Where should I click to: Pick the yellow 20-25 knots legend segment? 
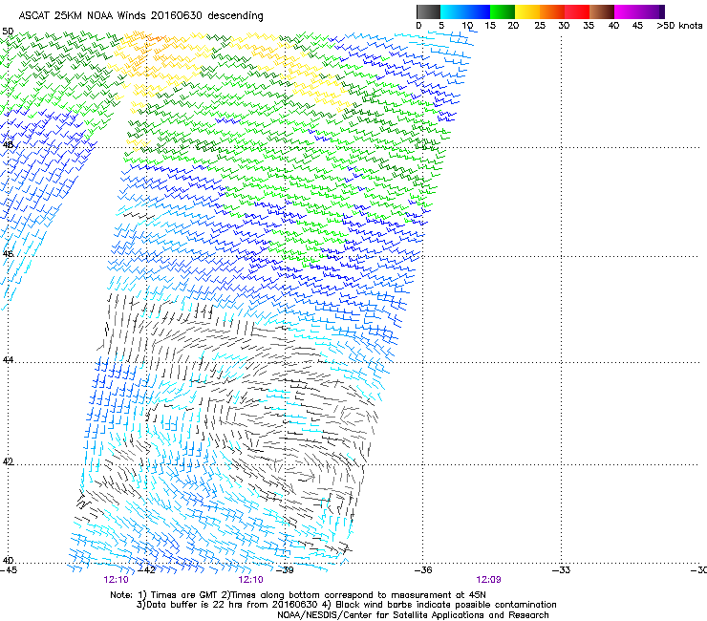[x=527, y=11]
